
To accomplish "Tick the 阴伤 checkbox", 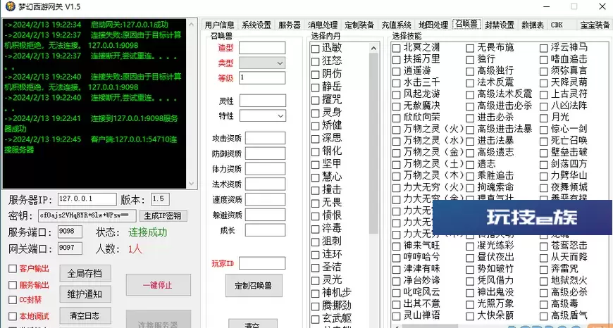I will 315,75.
